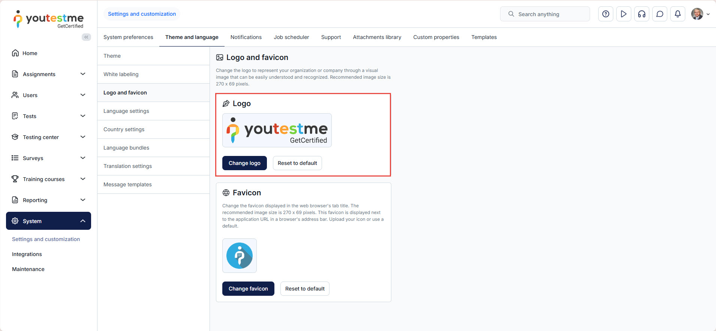716x331 pixels.
Task: Open the chat bubble icon
Action: (660, 14)
